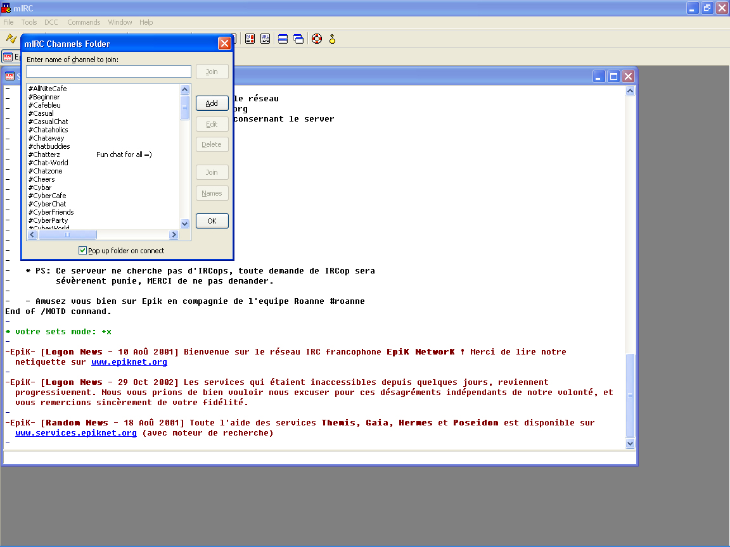Click the status window title bar icon

coord(10,76)
